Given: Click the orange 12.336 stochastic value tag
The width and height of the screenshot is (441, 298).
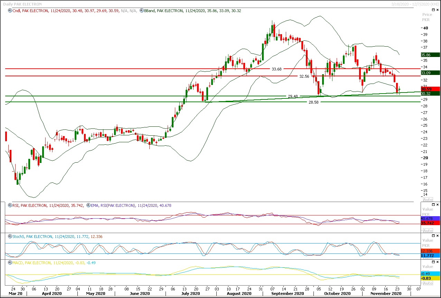Looking at the screenshot, I should click(x=430, y=251).
